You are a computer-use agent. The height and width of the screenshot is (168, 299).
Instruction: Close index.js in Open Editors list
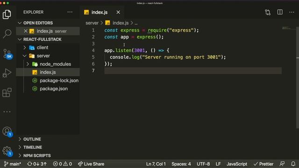point(26,31)
